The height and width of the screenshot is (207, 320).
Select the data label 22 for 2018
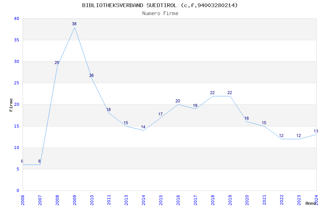[x=212, y=93]
